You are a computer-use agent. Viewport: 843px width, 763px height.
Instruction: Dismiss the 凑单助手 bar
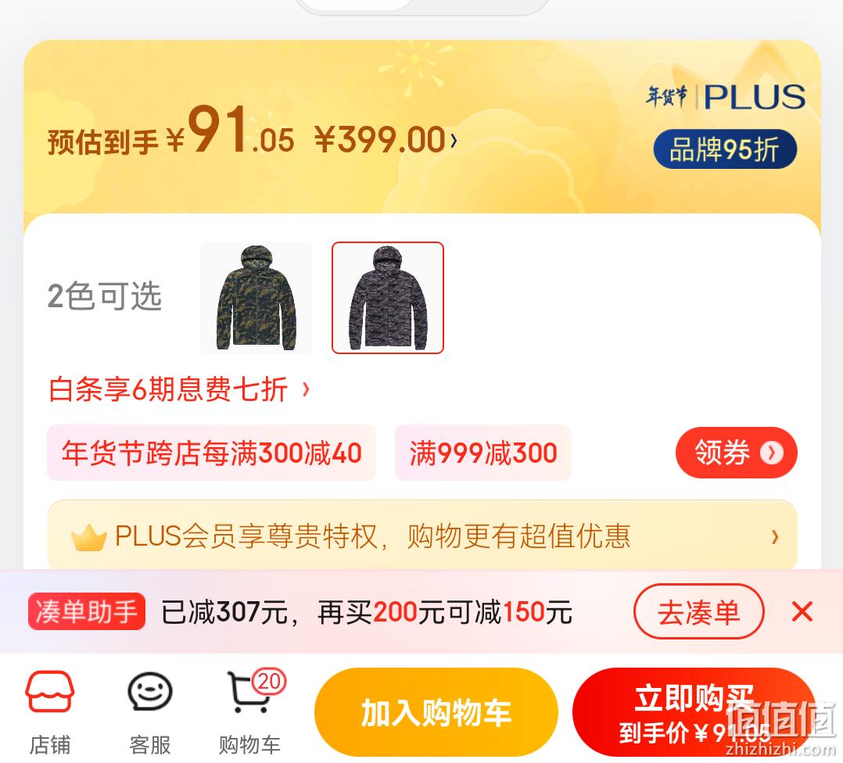pos(802,611)
